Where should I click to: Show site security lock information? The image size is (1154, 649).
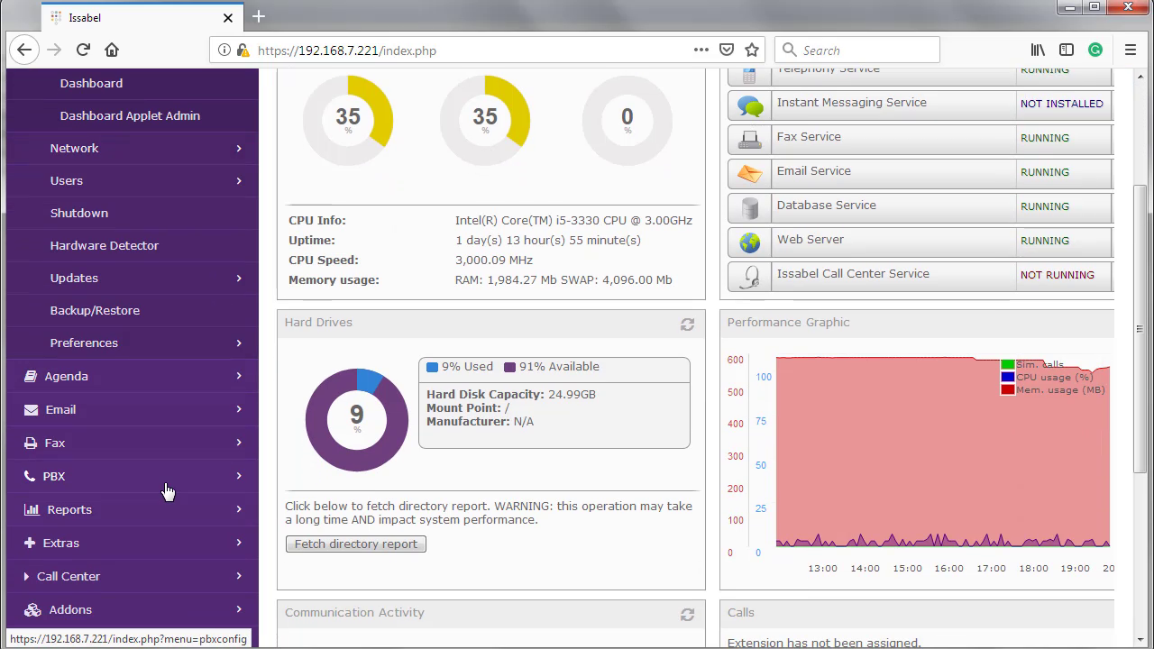click(243, 50)
